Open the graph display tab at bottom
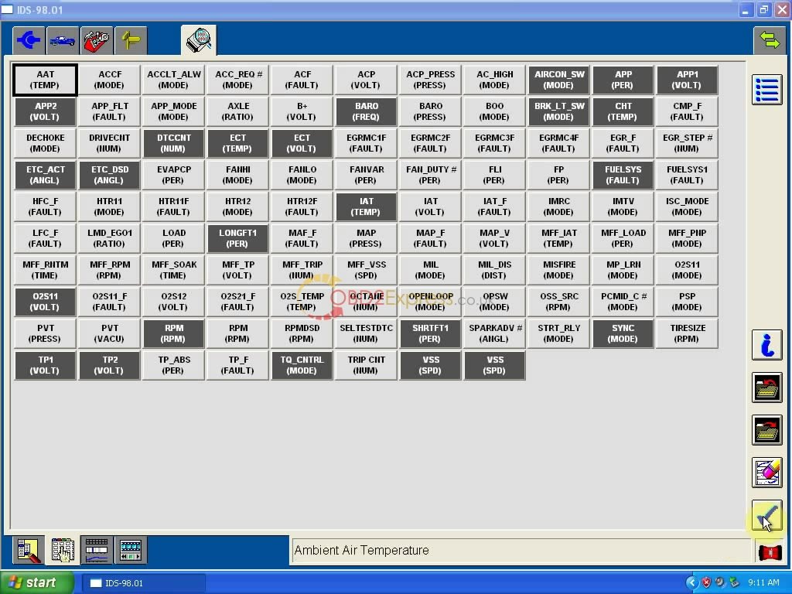 [97, 550]
